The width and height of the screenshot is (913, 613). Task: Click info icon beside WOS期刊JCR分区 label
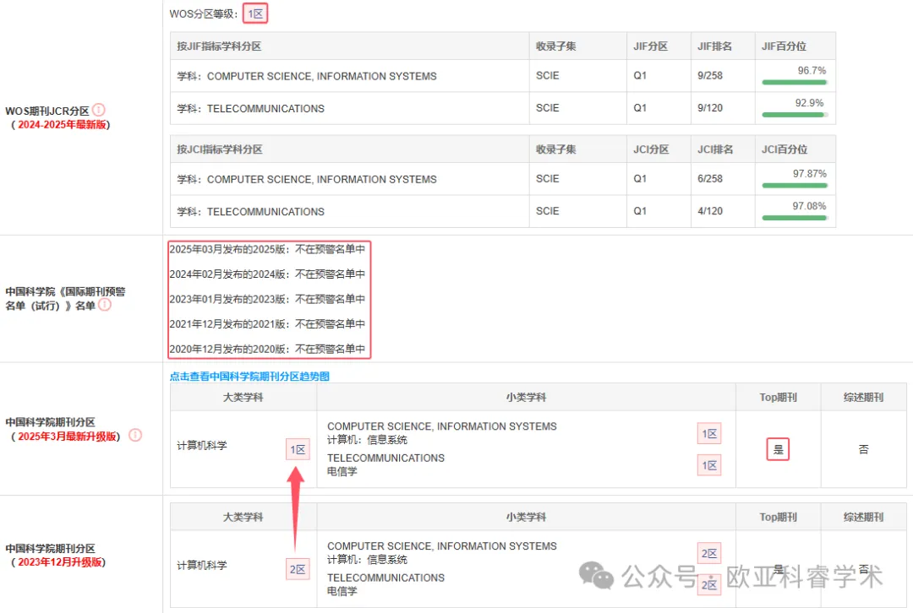click(99, 110)
